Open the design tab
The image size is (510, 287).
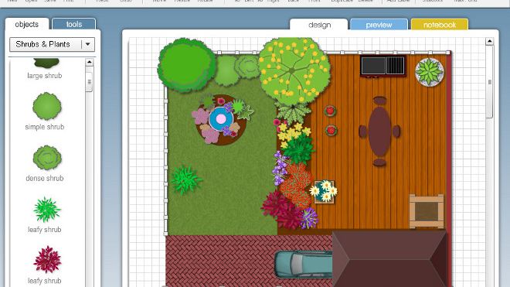tap(319, 25)
